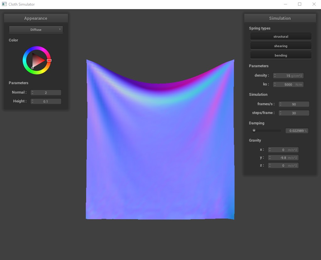
Task: Click the ks value field
Action: tap(288, 84)
